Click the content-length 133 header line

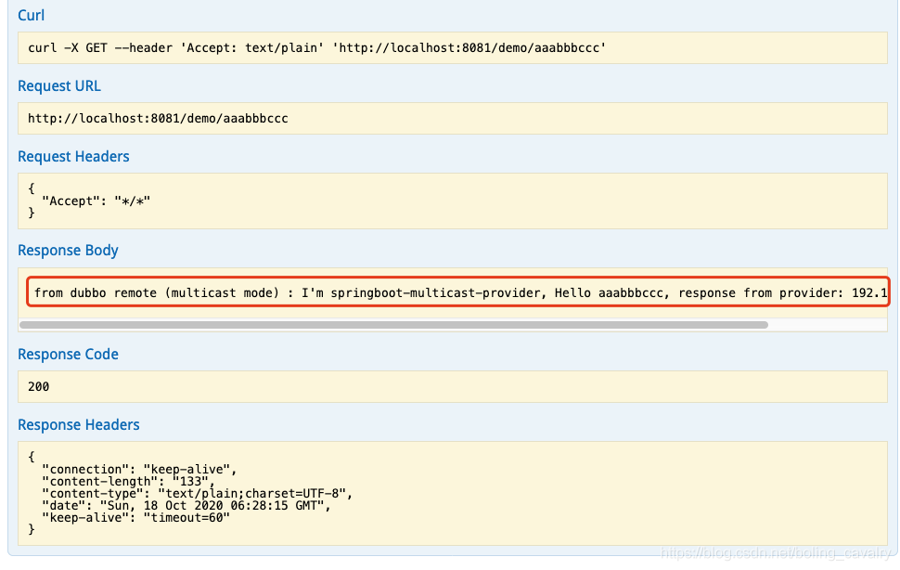128,481
